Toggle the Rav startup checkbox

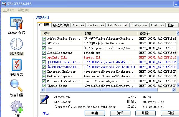click(44, 48)
